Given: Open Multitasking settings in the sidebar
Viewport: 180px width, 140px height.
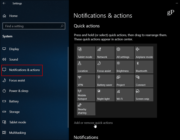Looking at the screenshot, I should [x=34, y=133].
